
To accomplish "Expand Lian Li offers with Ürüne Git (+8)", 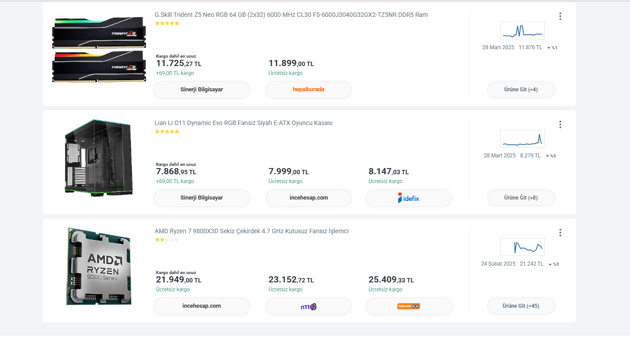I will (x=521, y=198).
